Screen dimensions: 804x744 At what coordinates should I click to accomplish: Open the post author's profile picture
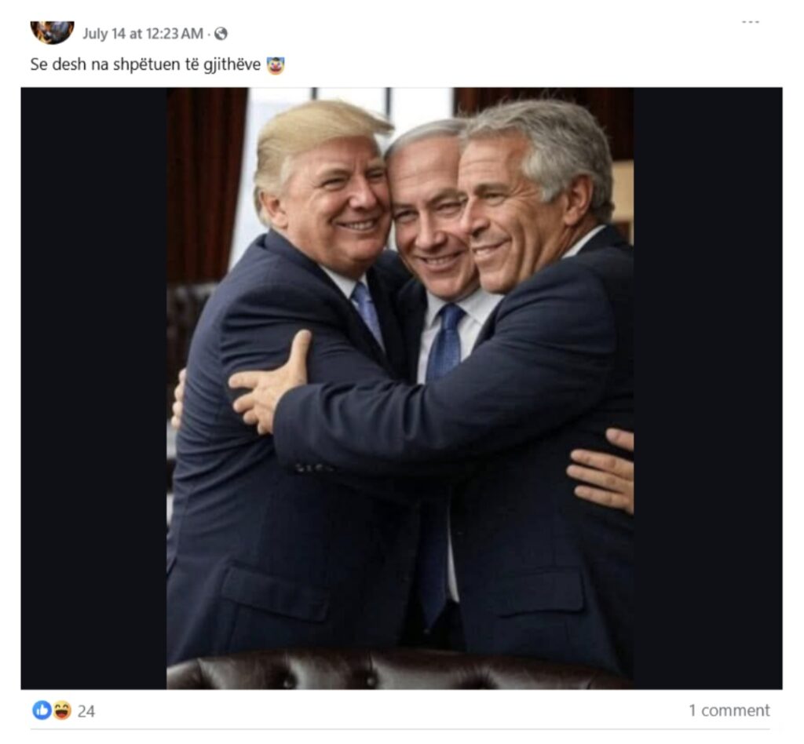pos(52,31)
